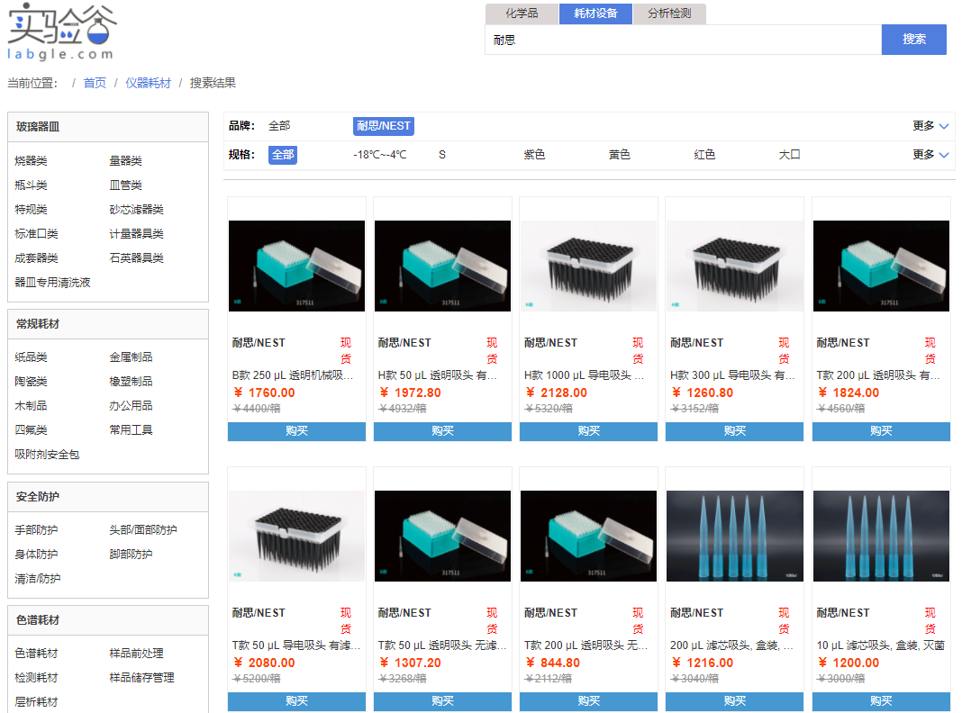The height and width of the screenshot is (713, 962).
Task: Open the H款 300 μL 导电吸头 thumbnail
Action: (735, 266)
